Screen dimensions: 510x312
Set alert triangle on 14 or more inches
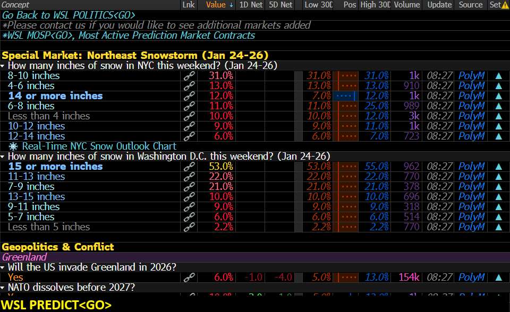click(x=498, y=96)
